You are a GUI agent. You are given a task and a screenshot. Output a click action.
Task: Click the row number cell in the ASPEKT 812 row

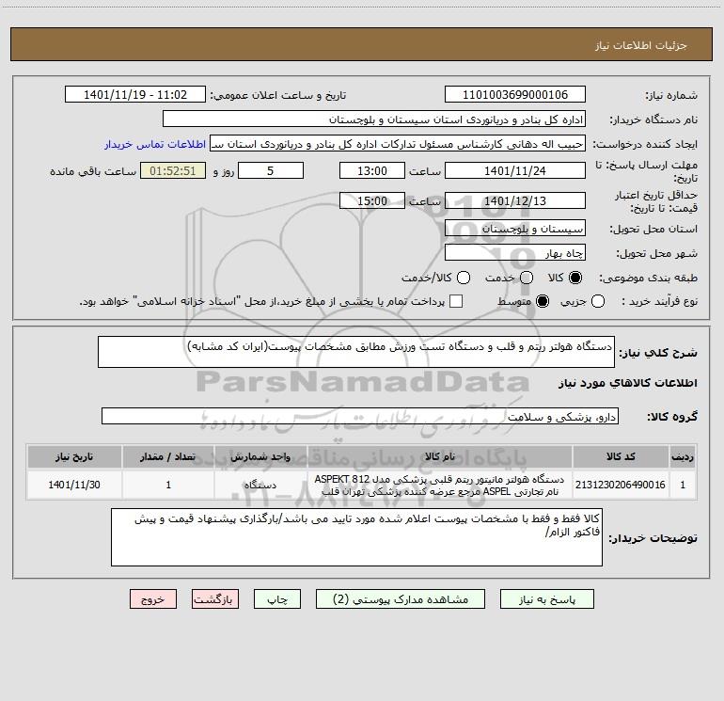tap(683, 485)
